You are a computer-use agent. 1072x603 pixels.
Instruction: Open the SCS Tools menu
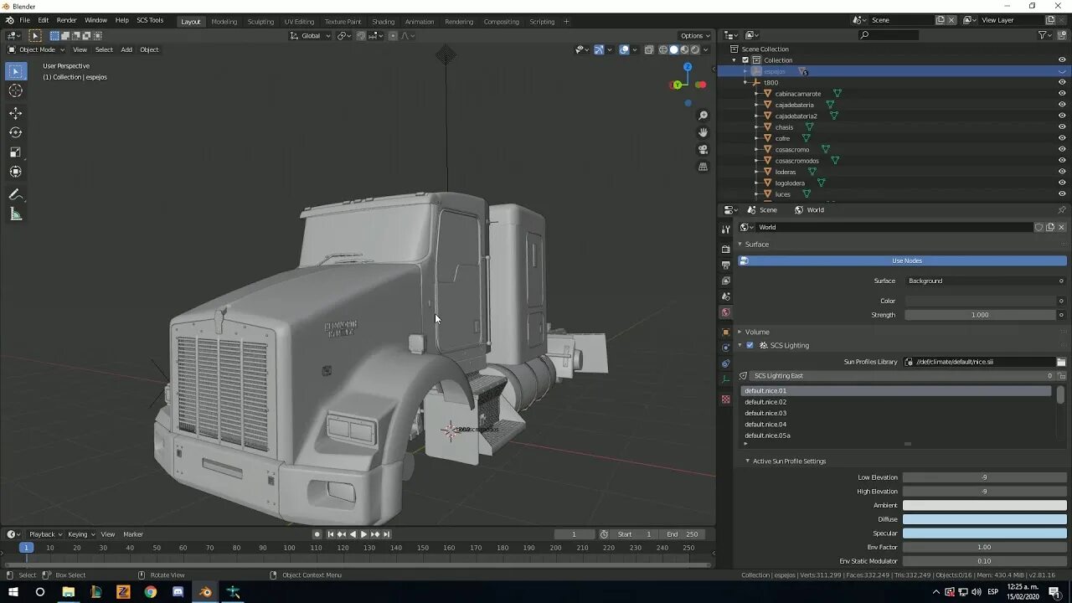(x=150, y=20)
